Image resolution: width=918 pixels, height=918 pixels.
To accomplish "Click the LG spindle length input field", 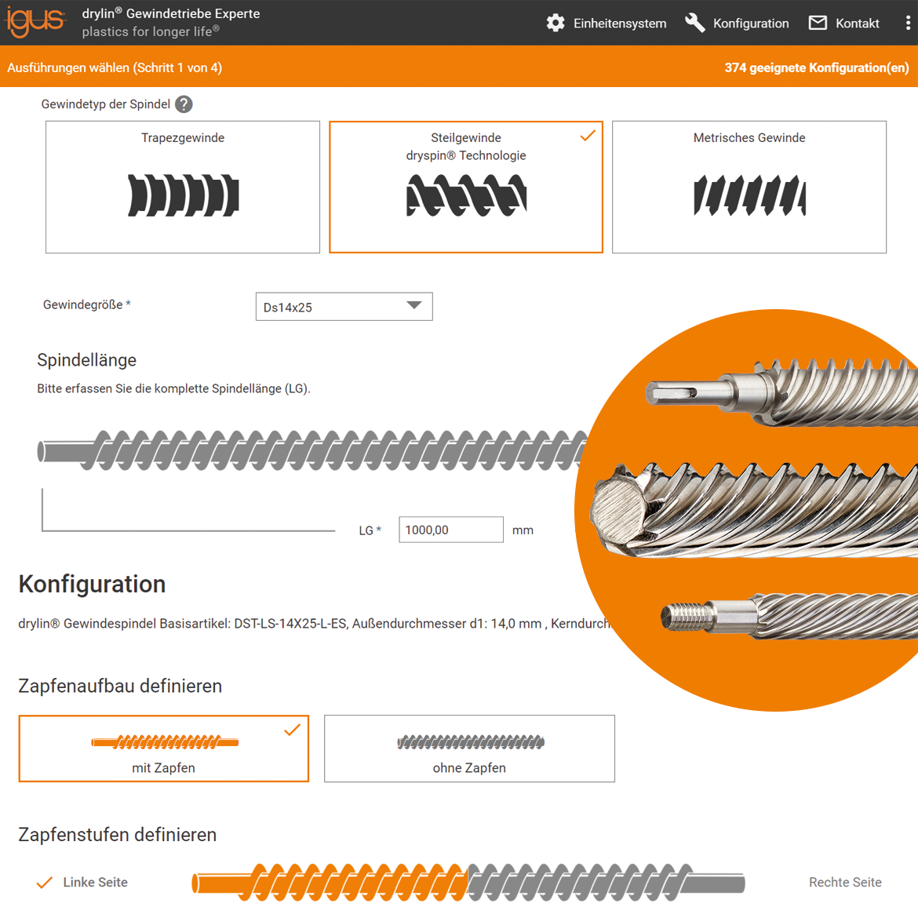I will pos(450,530).
